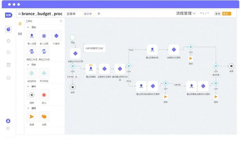This screenshot has width=241, height=145.
Task: Click the orange save button
Action: click(227, 13)
